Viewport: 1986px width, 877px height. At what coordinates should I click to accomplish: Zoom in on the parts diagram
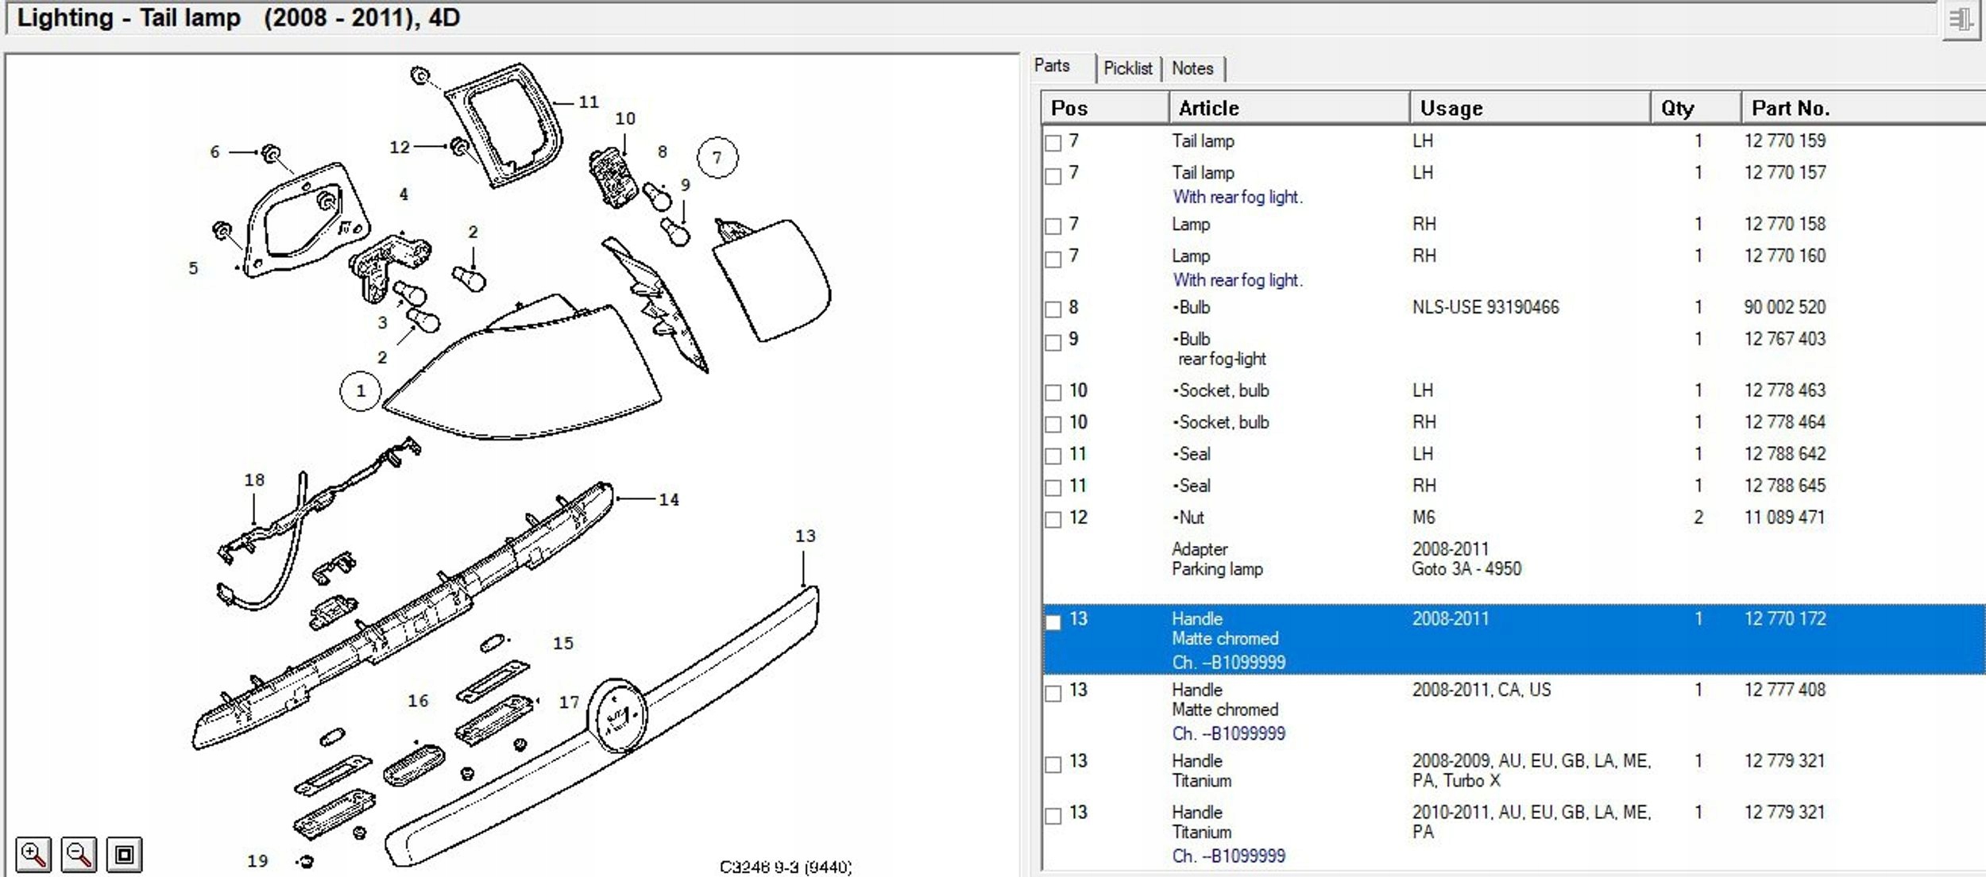pyautogui.click(x=33, y=855)
